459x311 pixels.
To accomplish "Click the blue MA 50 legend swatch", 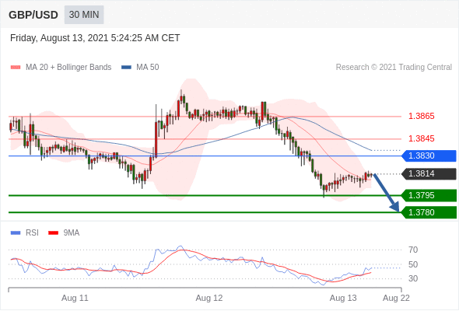I will (x=126, y=68).
